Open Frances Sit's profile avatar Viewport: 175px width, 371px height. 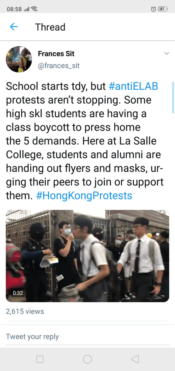[x=19, y=59]
